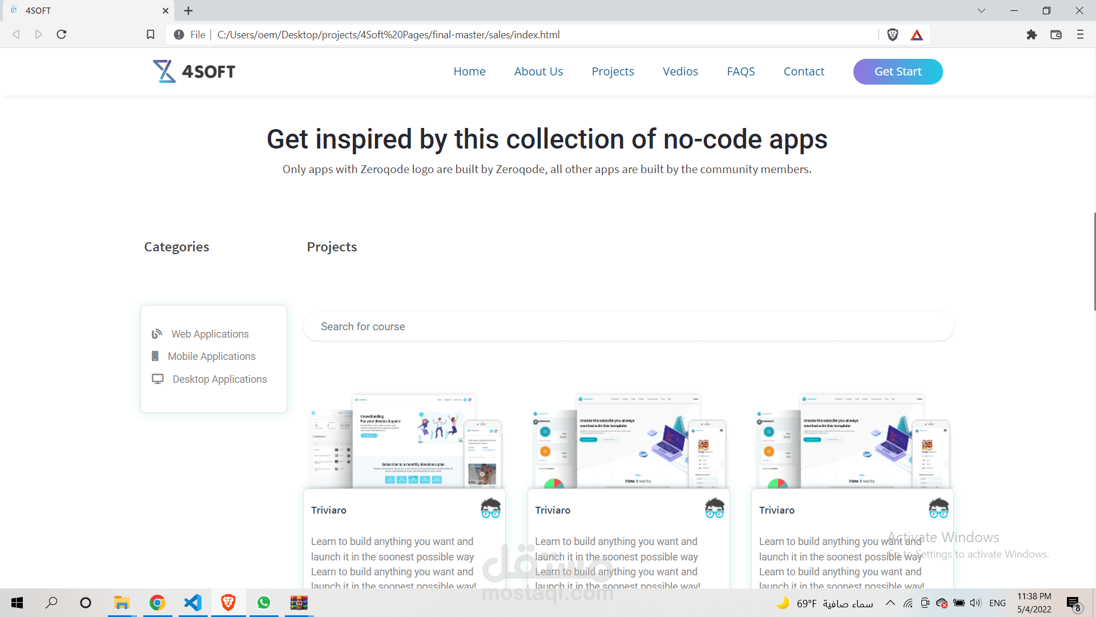Bookmark this page with the bookmark icon

[150, 35]
